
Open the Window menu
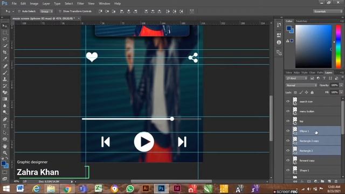point(104,4)
